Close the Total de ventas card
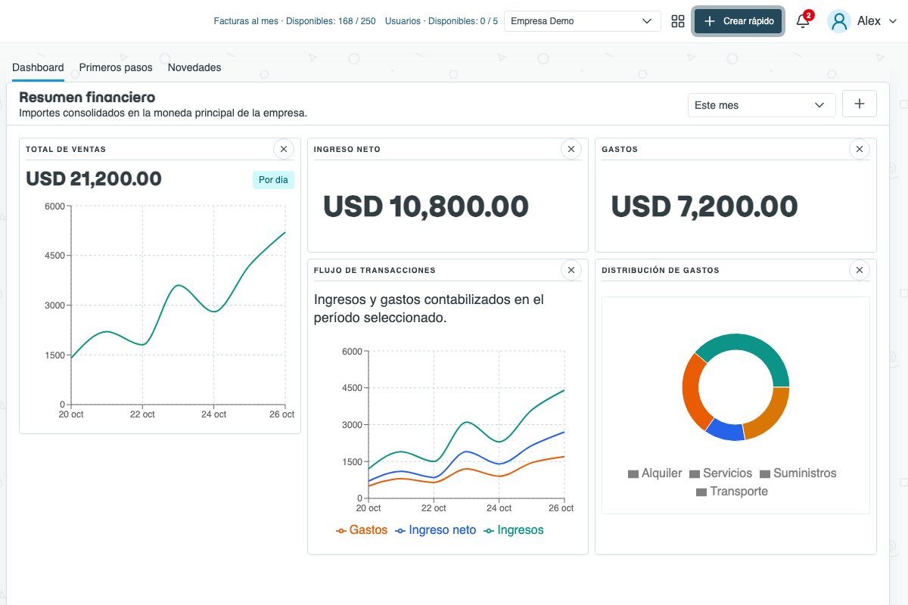908x605 pixels. 283,149
